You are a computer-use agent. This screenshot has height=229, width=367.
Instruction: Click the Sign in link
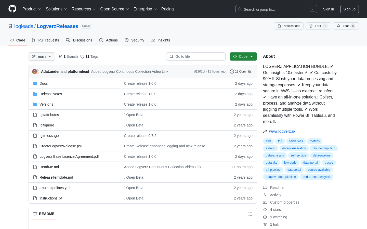coord(329,9)
